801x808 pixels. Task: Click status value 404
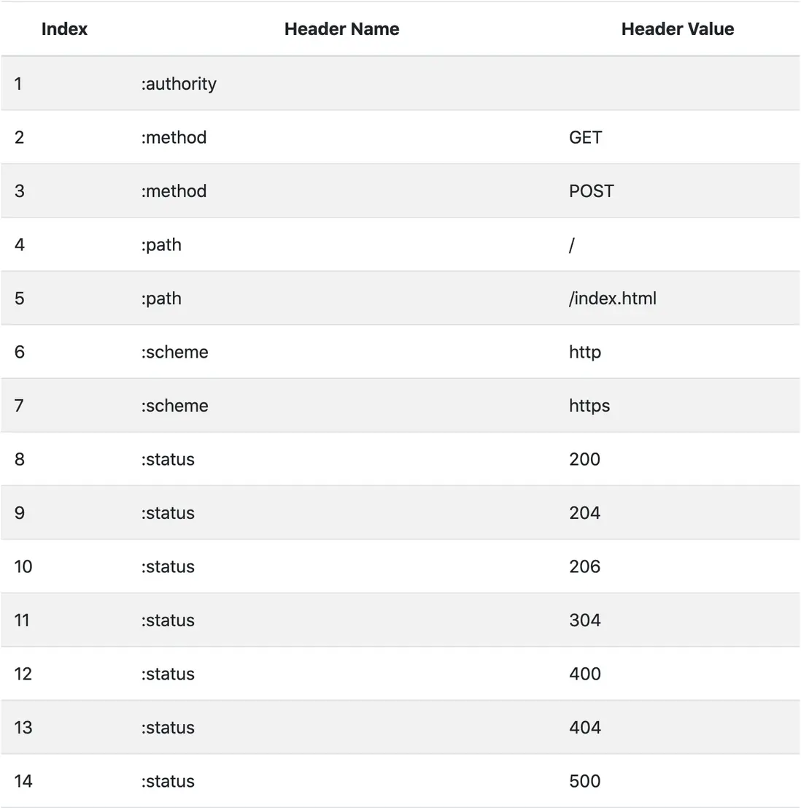(584, 728)
